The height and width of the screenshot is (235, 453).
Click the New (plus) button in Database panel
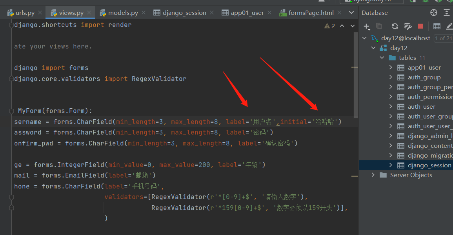(367, 27)
